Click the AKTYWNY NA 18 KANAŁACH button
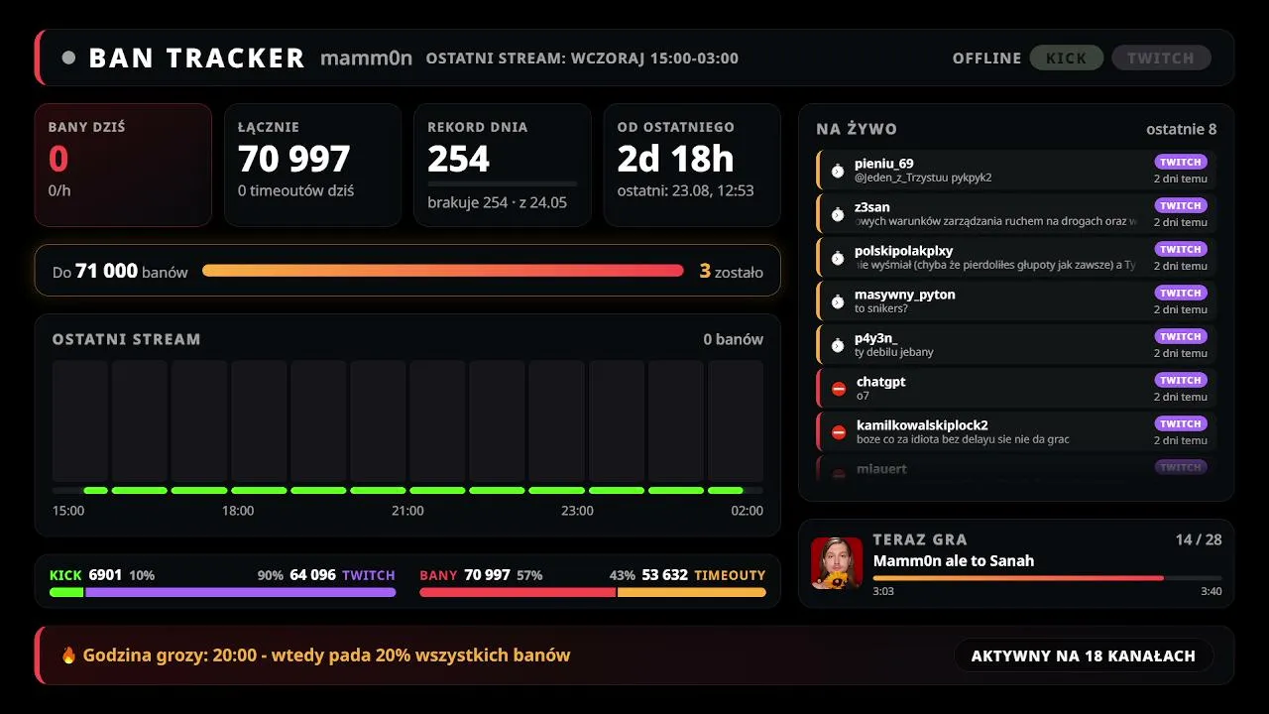This screenshot has width=1269, height=714. click(1084, 655)
